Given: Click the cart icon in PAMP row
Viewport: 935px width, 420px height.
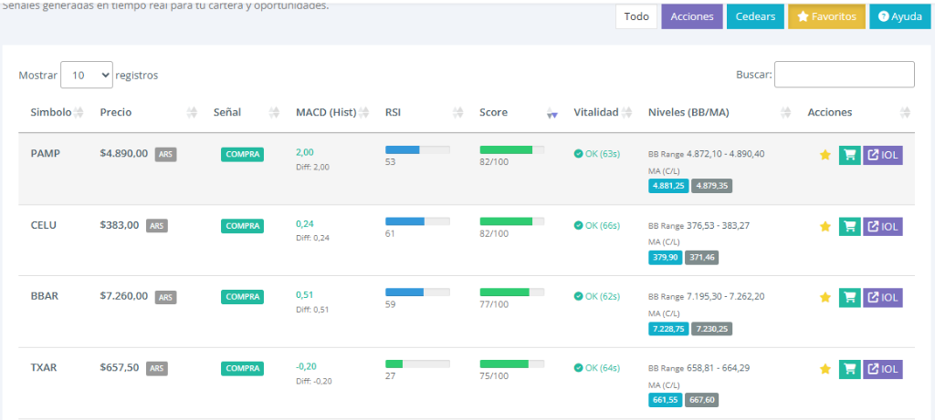Looking at the screenshot, I should 850,155.
